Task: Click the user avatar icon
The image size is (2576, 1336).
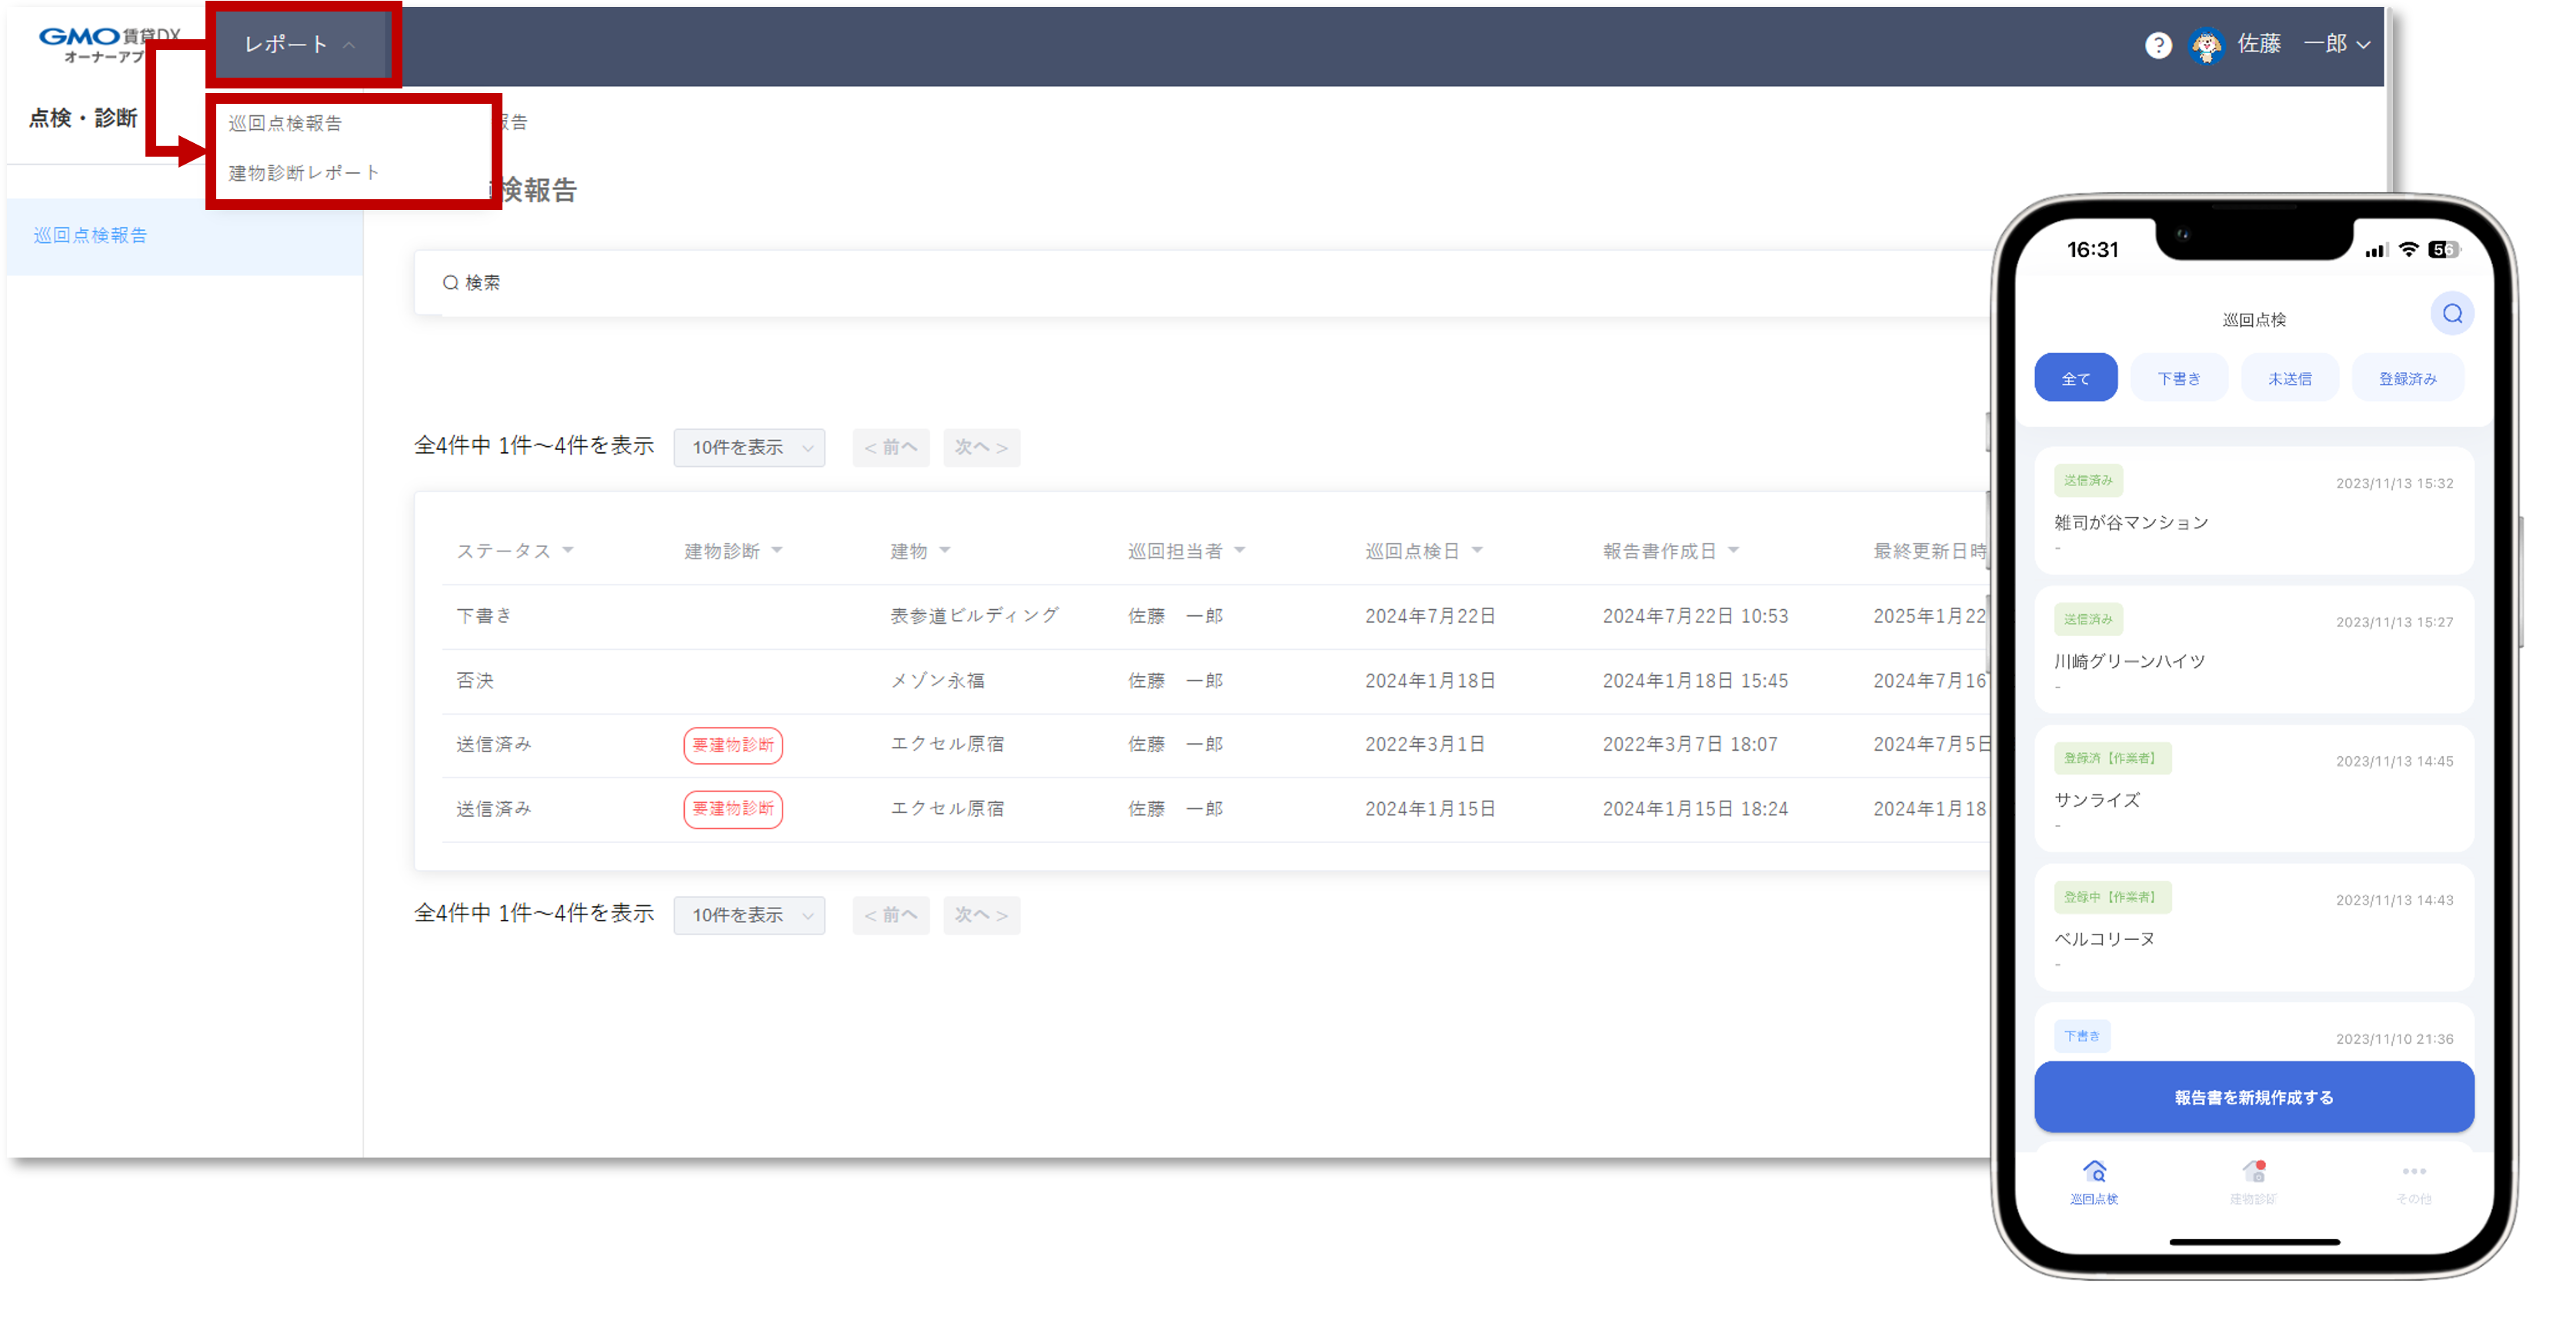Action: (2205, 45)
